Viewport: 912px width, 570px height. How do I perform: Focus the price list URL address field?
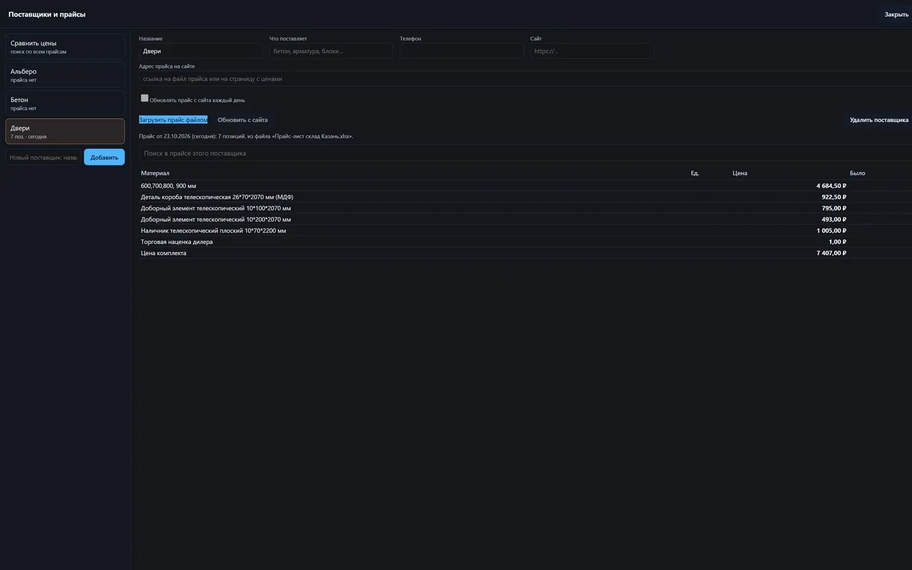click(x=526, y=79)
